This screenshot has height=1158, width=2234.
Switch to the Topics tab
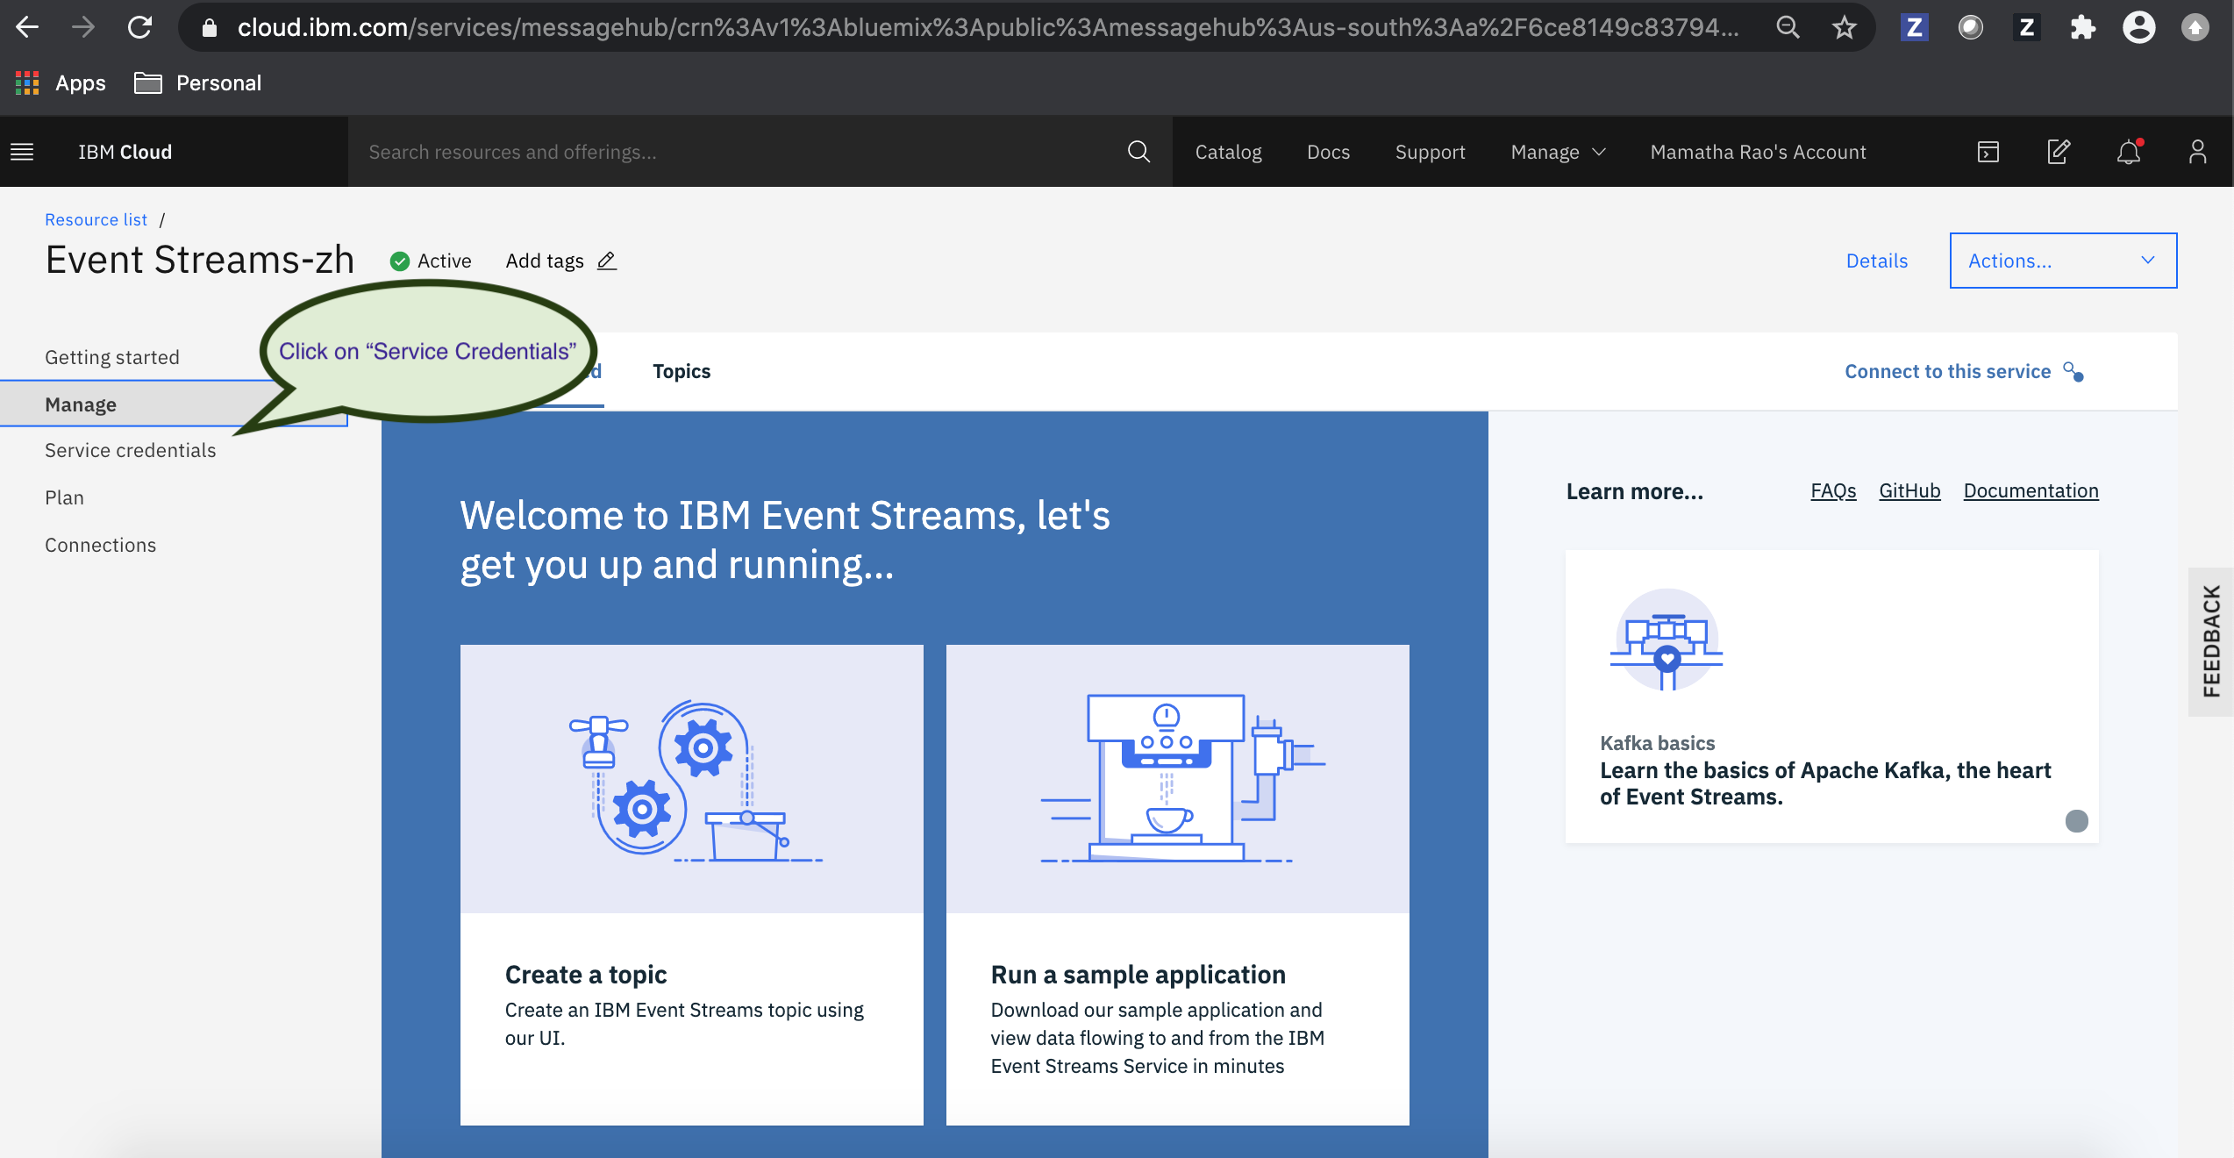tap(682, 371)
